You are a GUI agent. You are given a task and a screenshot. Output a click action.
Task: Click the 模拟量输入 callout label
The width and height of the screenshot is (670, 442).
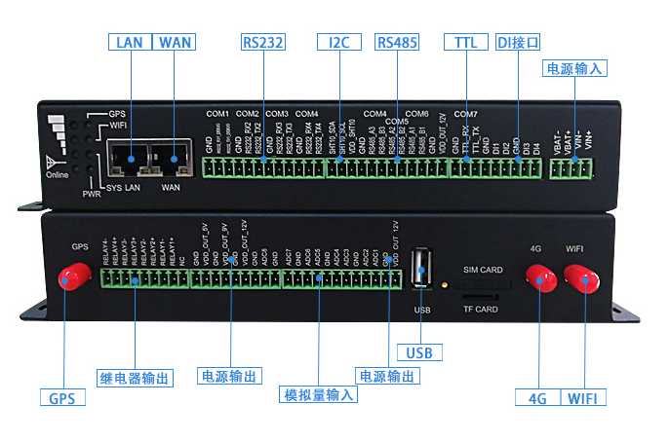[x=319, y=394]
